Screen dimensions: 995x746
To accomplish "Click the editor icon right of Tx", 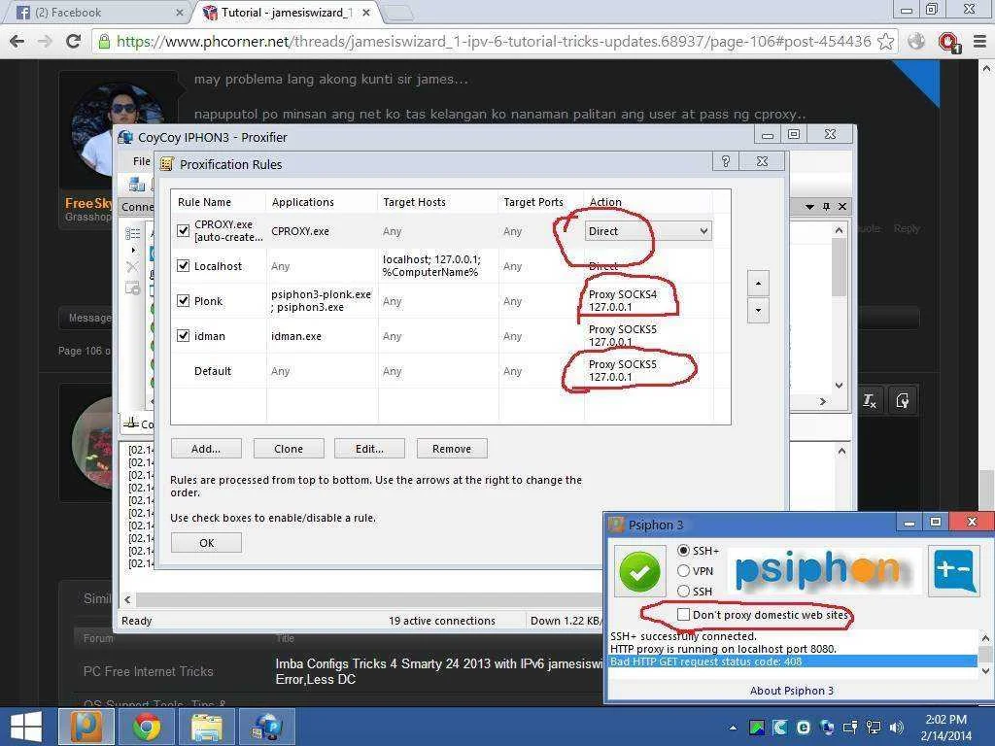I will pyautogui.click(x=903, y=400).
